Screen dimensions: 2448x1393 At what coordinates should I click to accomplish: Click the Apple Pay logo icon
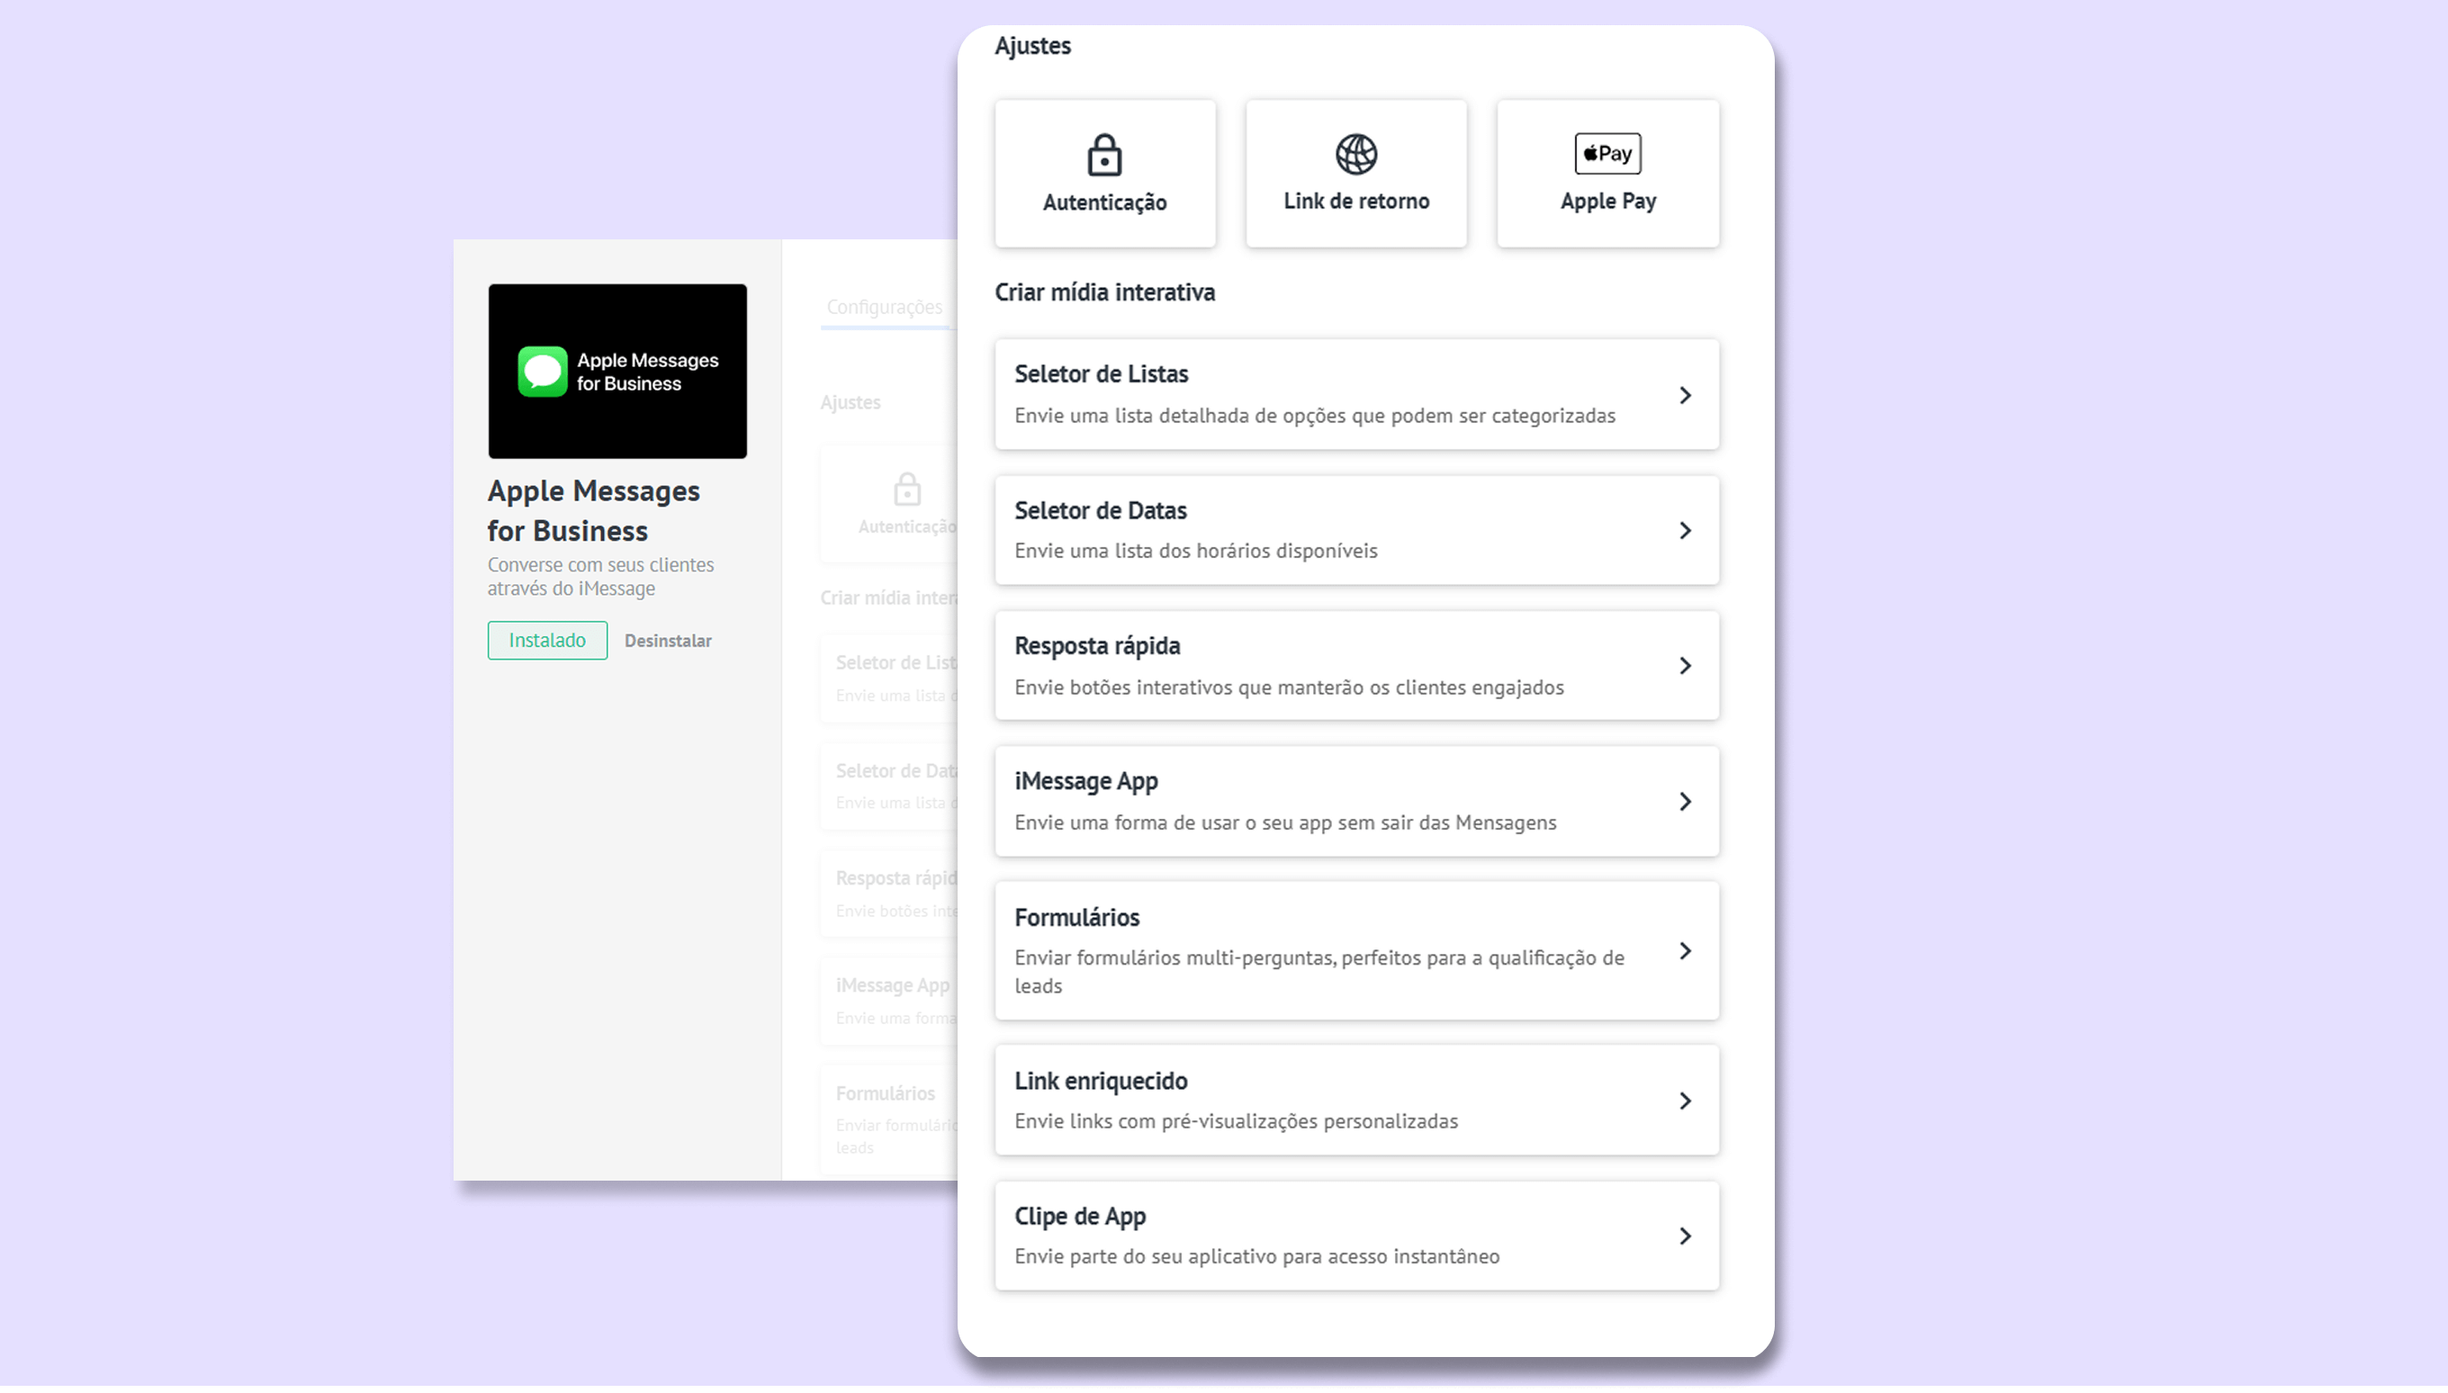(x=1607, y=154)
